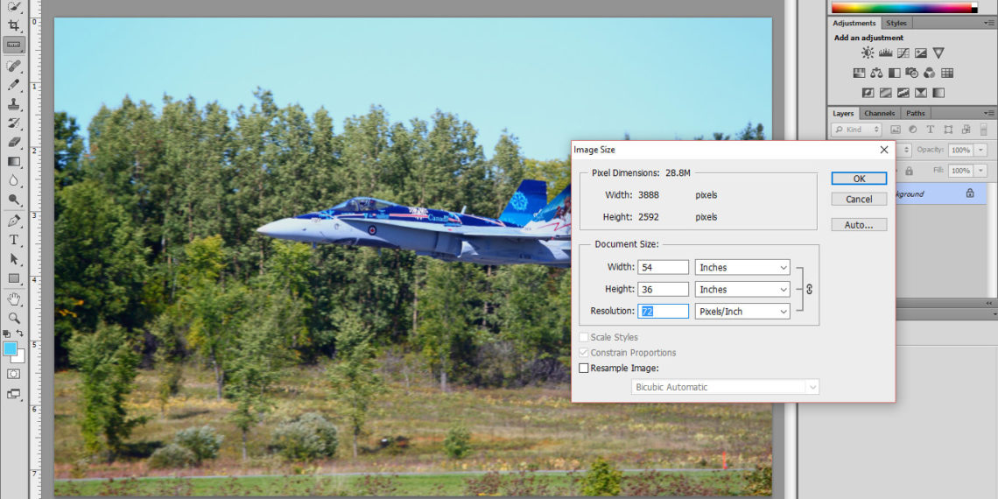Add a Hue/Saturation adjustment
Image resolution: width=998 pixels, height=499 pixels.
(860, 73)
